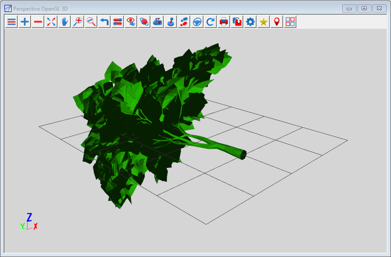The image size is (391, 257).
Task: Click the blue back arrow icon
Action: click(104, 22)
